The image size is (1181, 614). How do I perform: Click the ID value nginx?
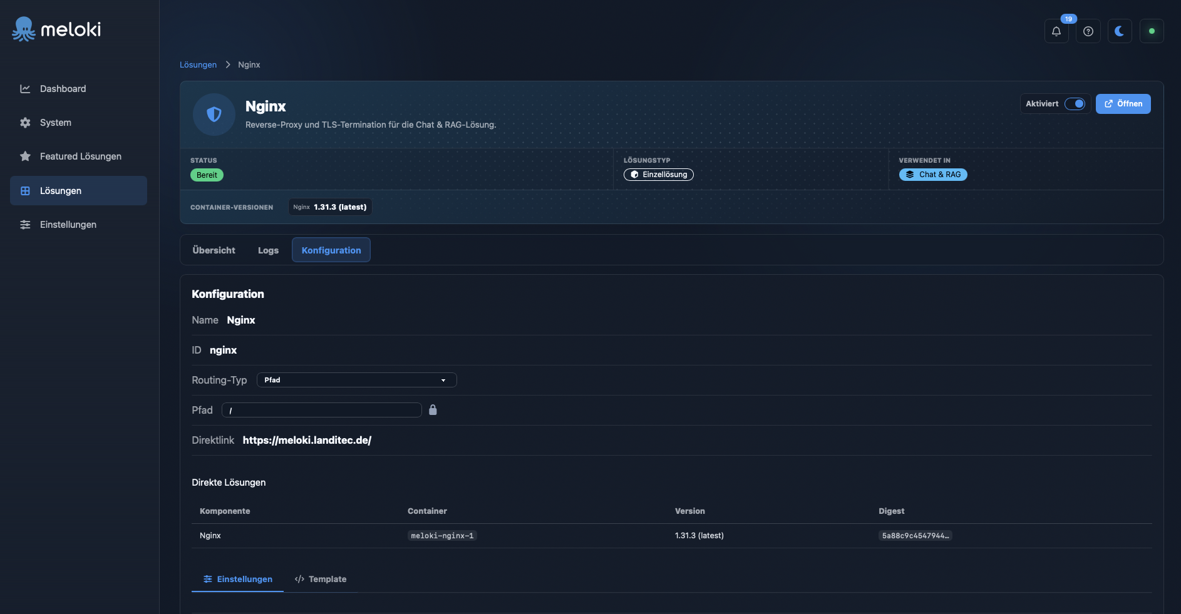point(223,350)
